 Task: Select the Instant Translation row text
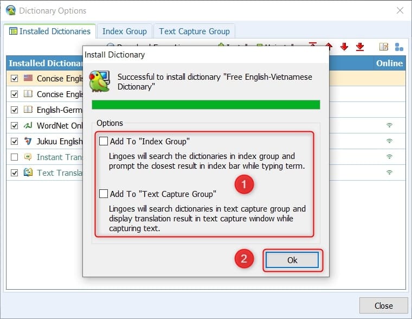[x=60, y=157]
